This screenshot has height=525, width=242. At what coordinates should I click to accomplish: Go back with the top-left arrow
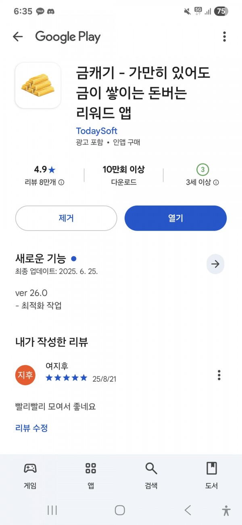pyautogui.click(x=18, y=37)
